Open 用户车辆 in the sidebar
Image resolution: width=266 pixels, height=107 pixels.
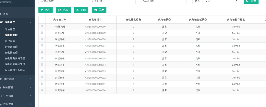[x=10, y=41]
